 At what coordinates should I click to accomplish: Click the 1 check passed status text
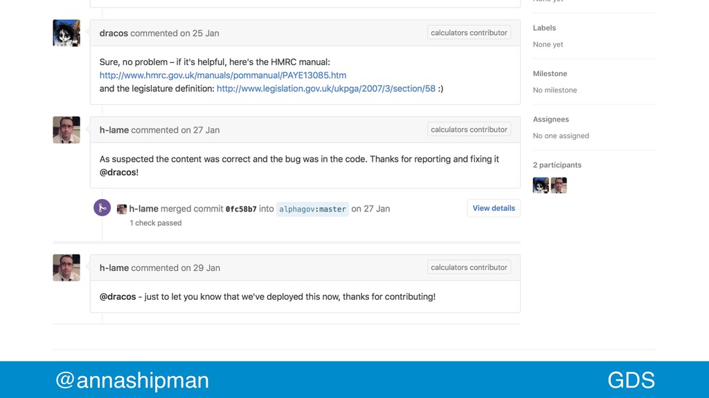pos(156,223)
